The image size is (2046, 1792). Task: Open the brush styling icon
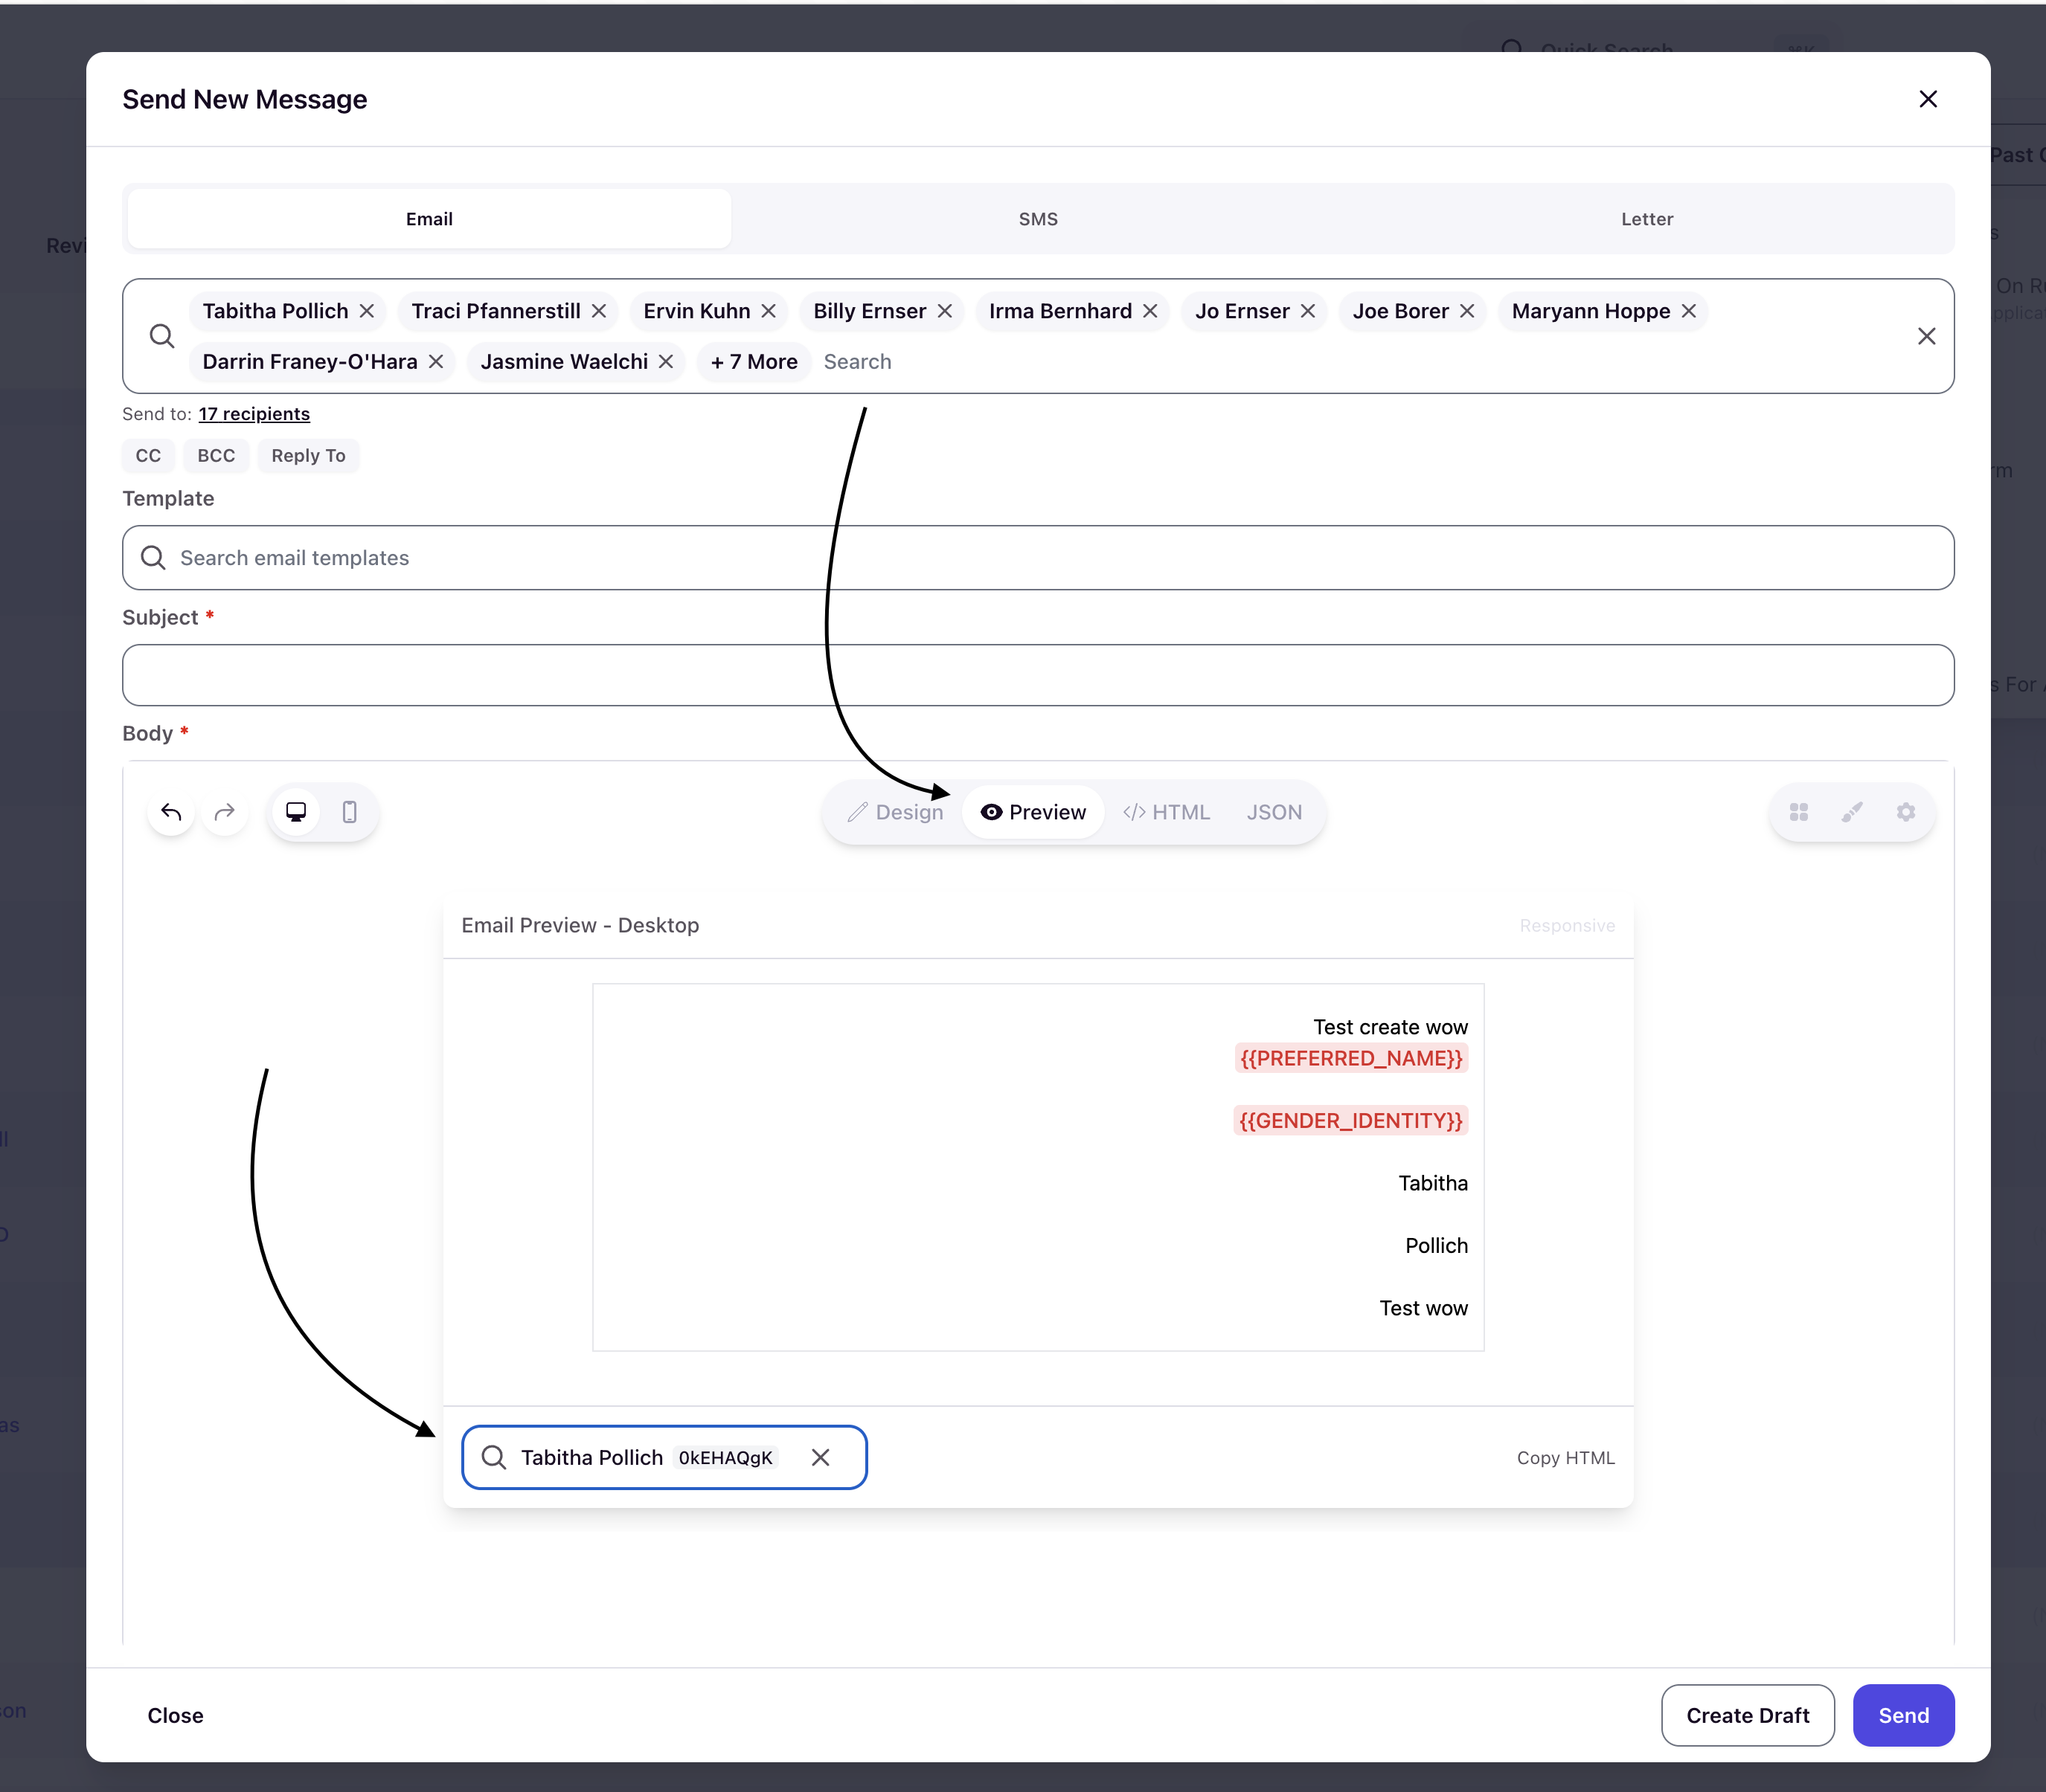click(x=1852, y=812)
